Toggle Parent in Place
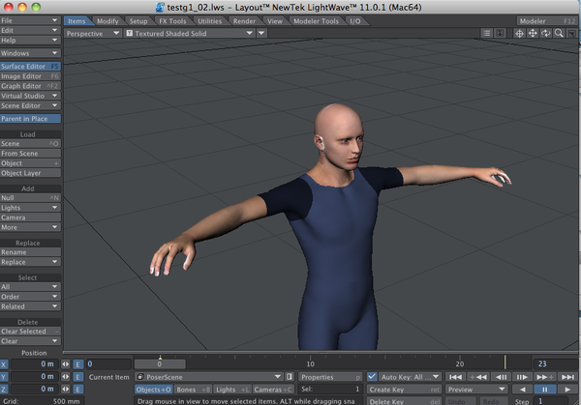Screen dimensions: 581x405 30,119
